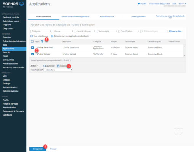194x152 pixels.
Task: Open Certificats in sidebar
Action: point(8,115)
